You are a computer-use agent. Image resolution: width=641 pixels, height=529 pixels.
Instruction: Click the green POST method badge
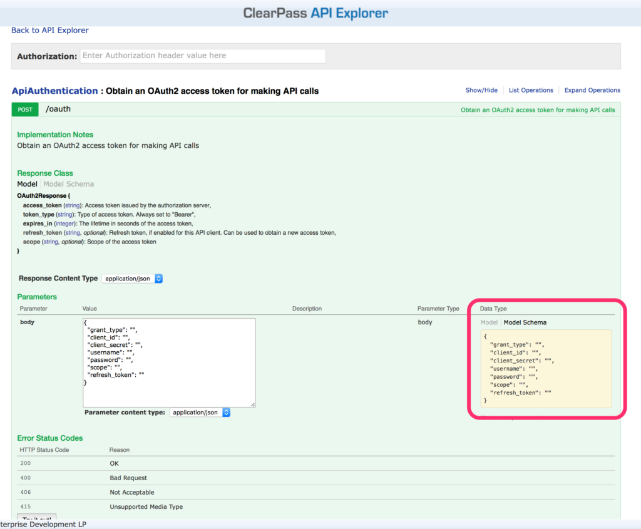pyautogui.click(x=25, y=110)
